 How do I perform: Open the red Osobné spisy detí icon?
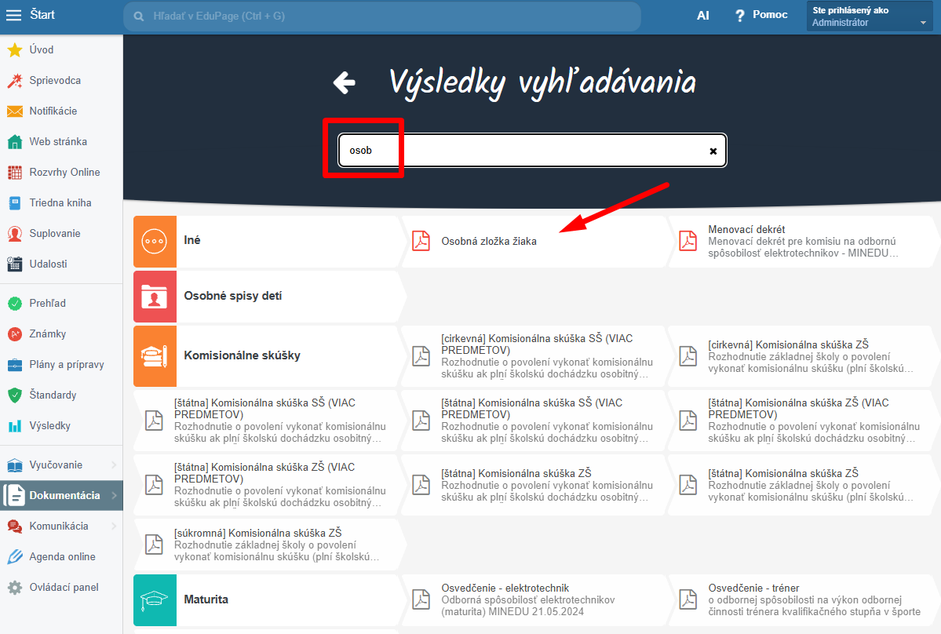pos(155,297)
